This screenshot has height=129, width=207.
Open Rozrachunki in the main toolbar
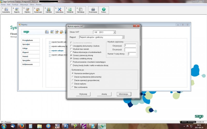[38, 10]
